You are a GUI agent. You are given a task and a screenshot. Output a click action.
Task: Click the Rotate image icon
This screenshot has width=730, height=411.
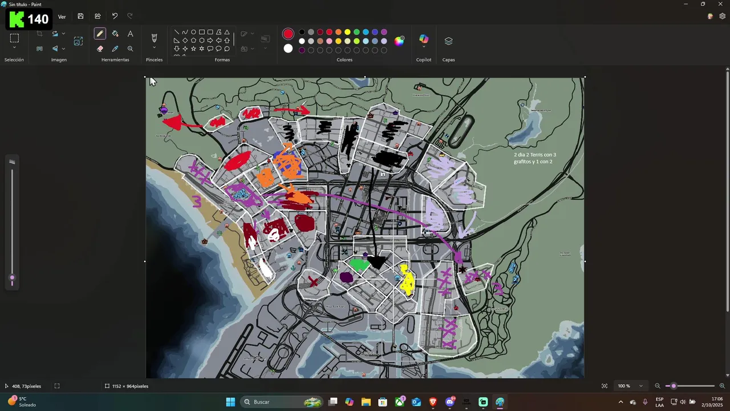click(x=55, y=34)
